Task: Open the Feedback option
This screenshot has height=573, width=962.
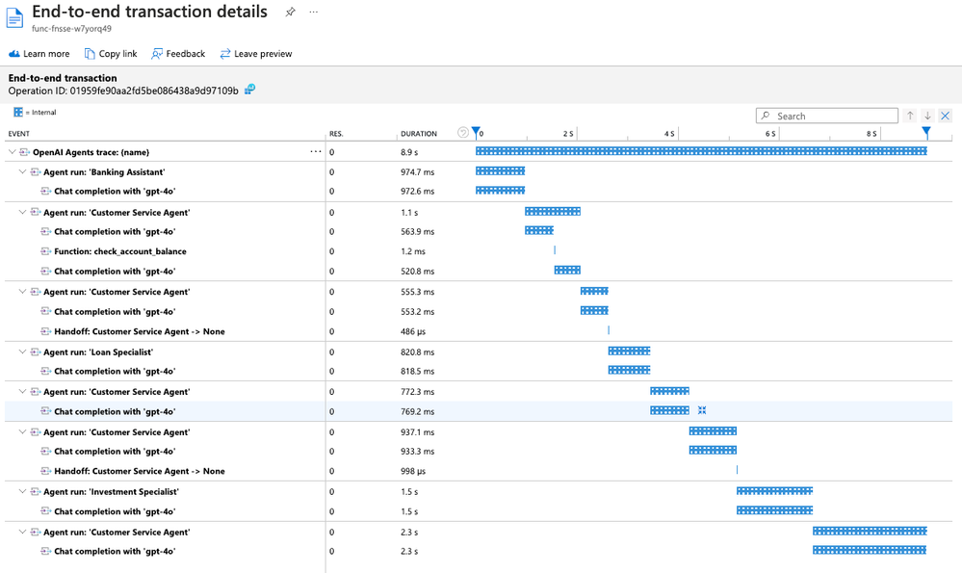Action: 178,54
